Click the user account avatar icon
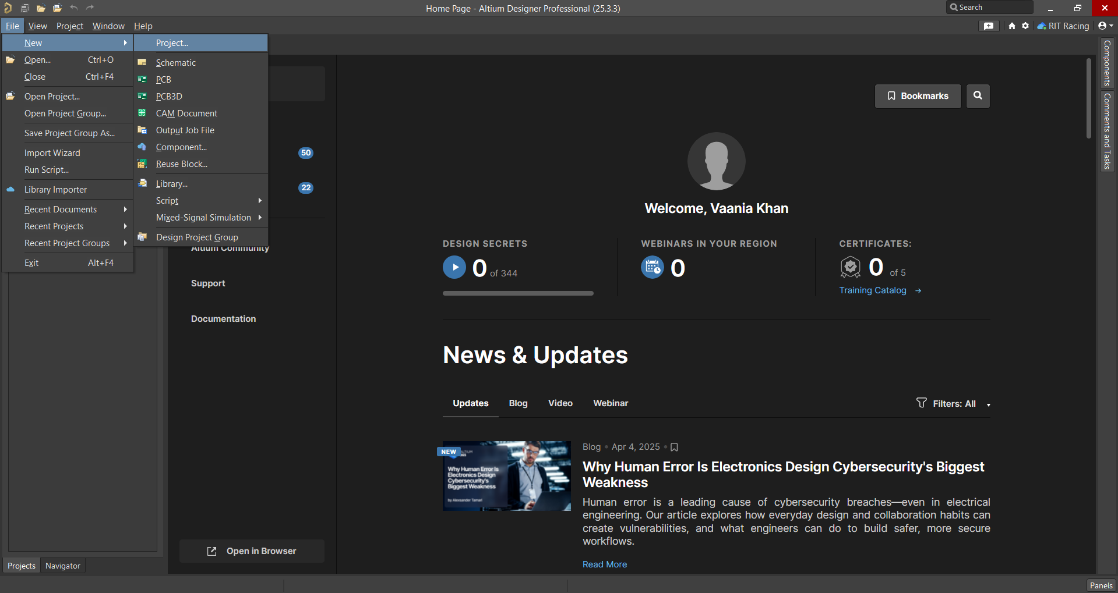The image size is (1118, 593). pyautogui.click(x=1102, y=26)
